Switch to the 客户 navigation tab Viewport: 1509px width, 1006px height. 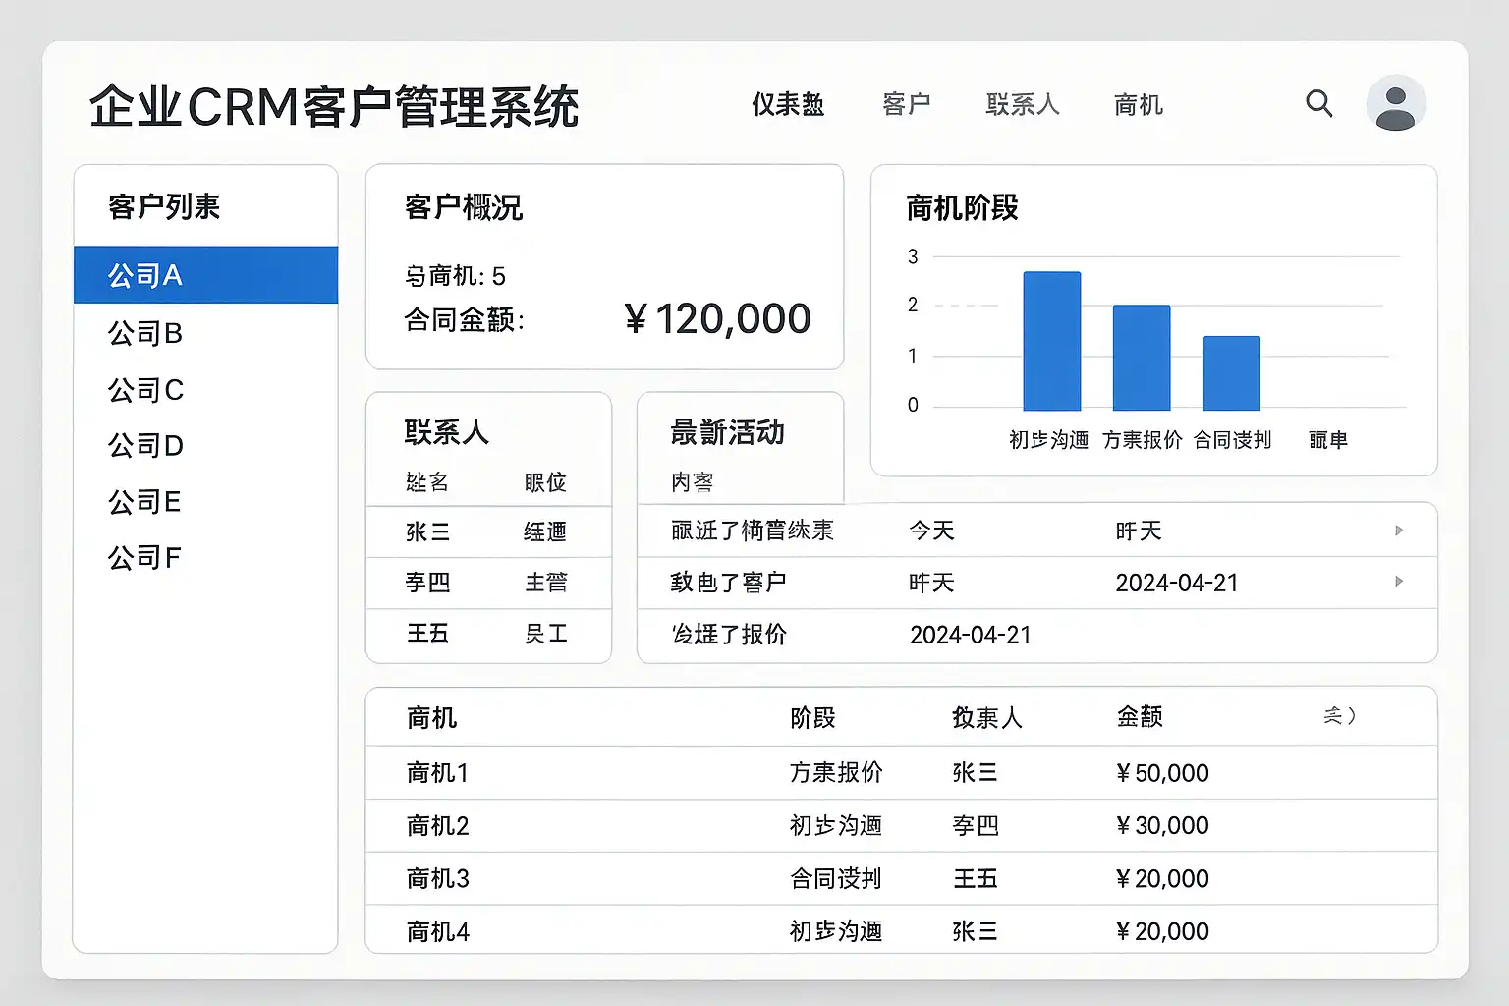click(906, 104)
